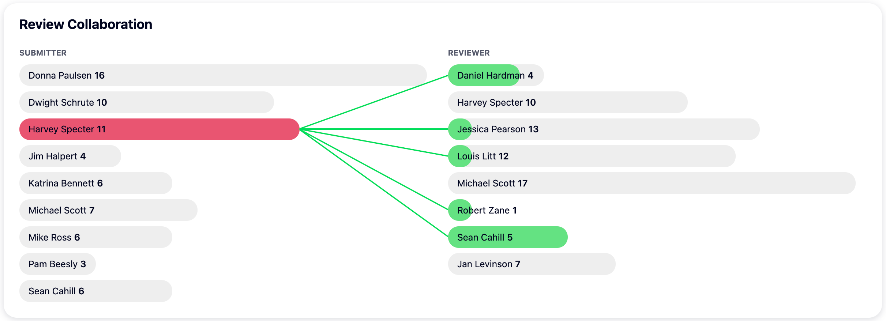Select reviewer Harvey Specter with 10

[x=568, y=102]
